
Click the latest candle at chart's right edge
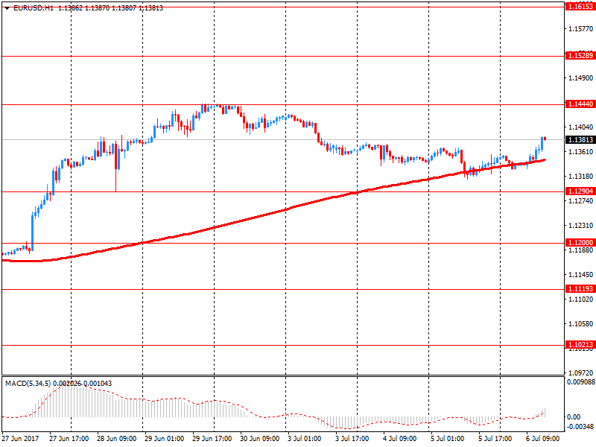pos(545,139)
